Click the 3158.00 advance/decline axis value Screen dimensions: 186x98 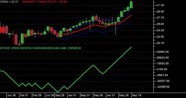(162, 69)
